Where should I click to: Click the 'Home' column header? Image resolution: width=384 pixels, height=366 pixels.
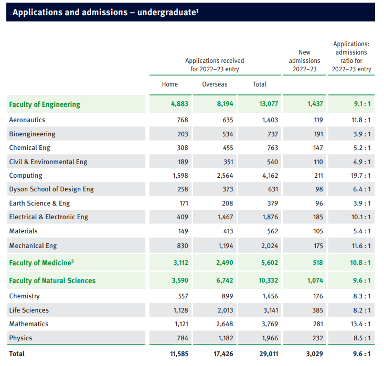click(170, 84)
